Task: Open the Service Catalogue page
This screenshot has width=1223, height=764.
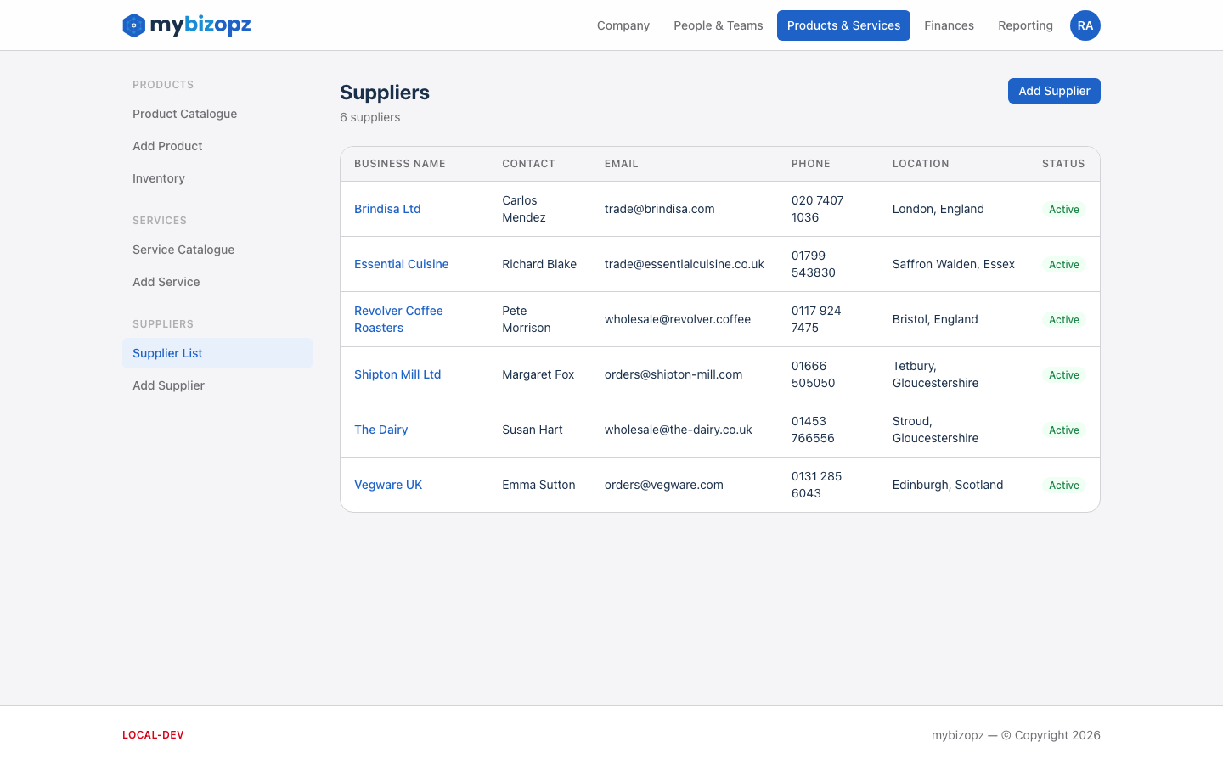Action: (183, 250)
